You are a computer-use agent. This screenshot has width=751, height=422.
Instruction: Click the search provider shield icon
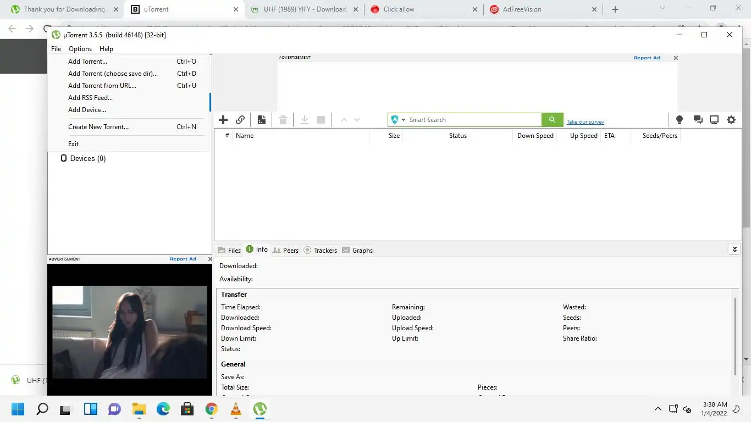394,120
